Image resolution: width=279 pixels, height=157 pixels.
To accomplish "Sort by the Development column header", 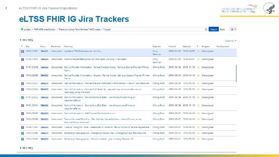I will point(223,47).
